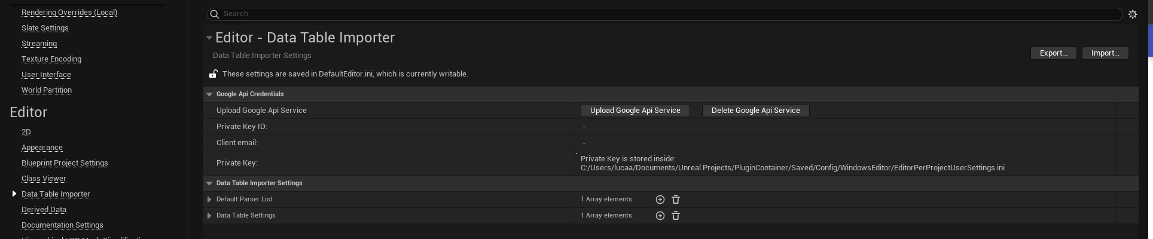Click the Upload Google Api Service row label
The width and height of the screenshot is (1153, 239).
click(x=261, y=111)
